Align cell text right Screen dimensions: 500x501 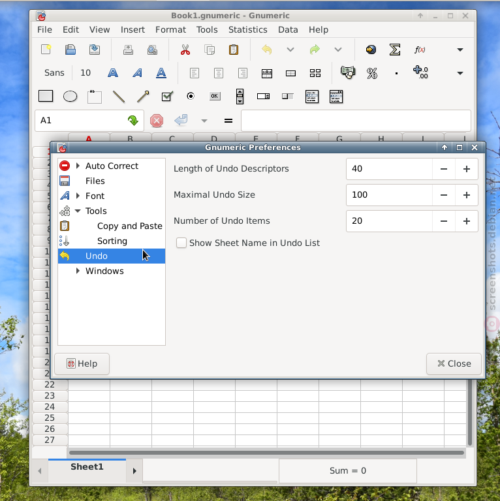coord(243,73)
